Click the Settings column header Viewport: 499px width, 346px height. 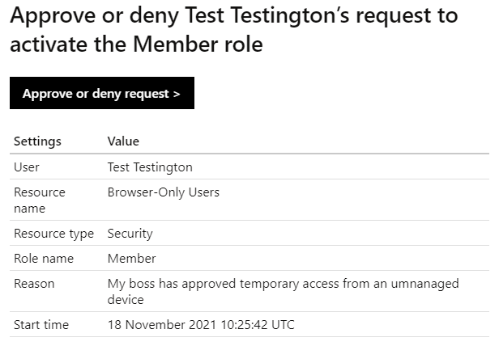click(37, 141)
